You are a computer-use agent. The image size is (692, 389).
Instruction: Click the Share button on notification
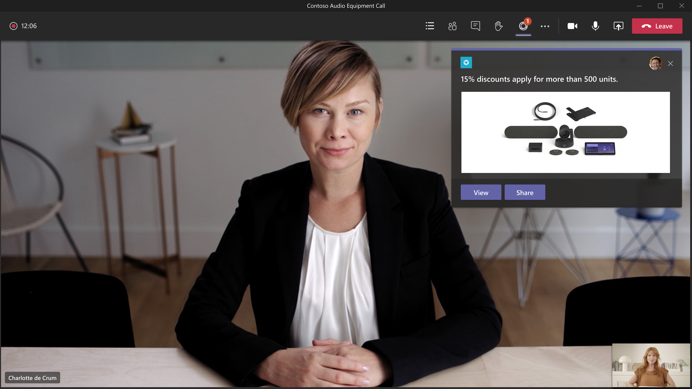point(525,192)
